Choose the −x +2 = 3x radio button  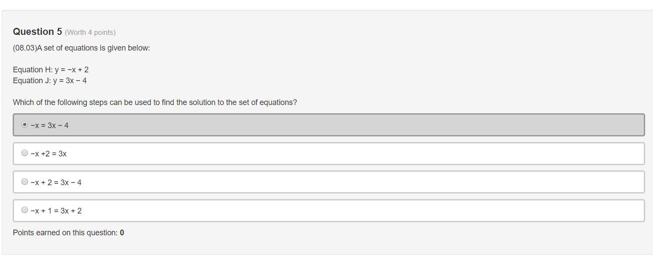25,153
